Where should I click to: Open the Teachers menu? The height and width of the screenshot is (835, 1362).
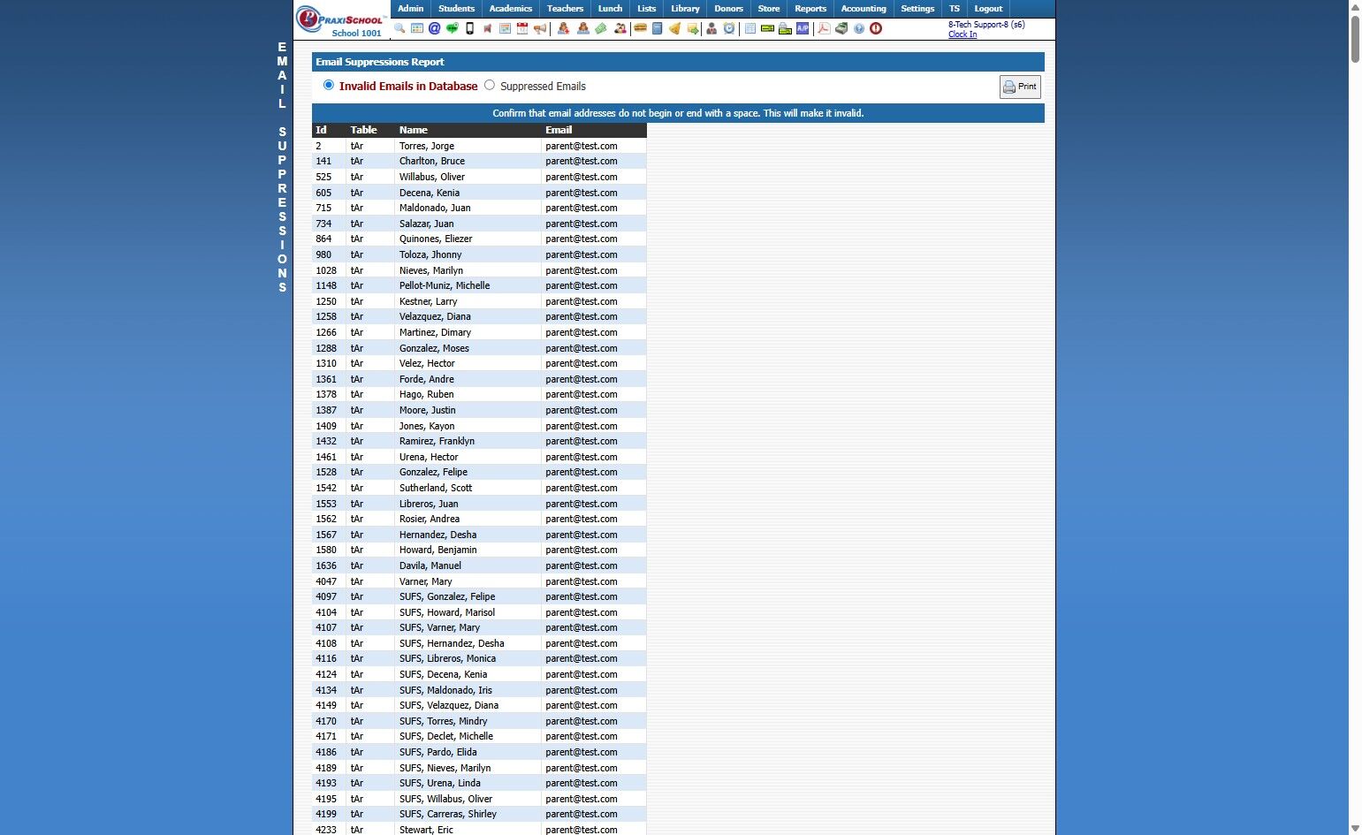point(566,9)
